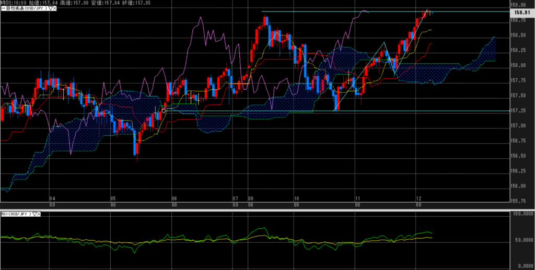Select the 158.91 current price tag

coord(522,11)
